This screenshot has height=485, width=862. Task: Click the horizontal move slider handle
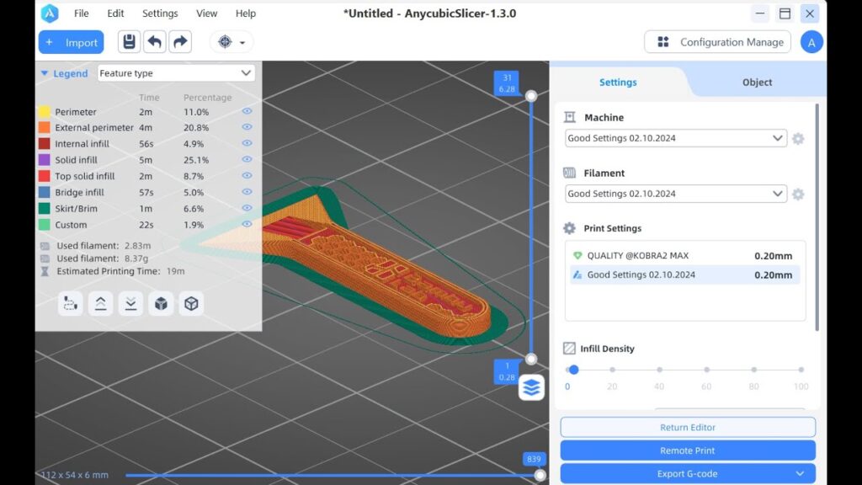click(x=540, y=475)
